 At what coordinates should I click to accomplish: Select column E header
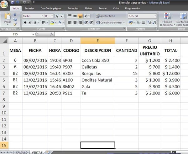(x=98, y=41)
